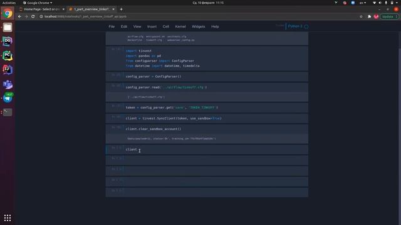This screenshot has height=225, width=401.
Task: Click the red round tray icon
Action: [x=345, y=2]
